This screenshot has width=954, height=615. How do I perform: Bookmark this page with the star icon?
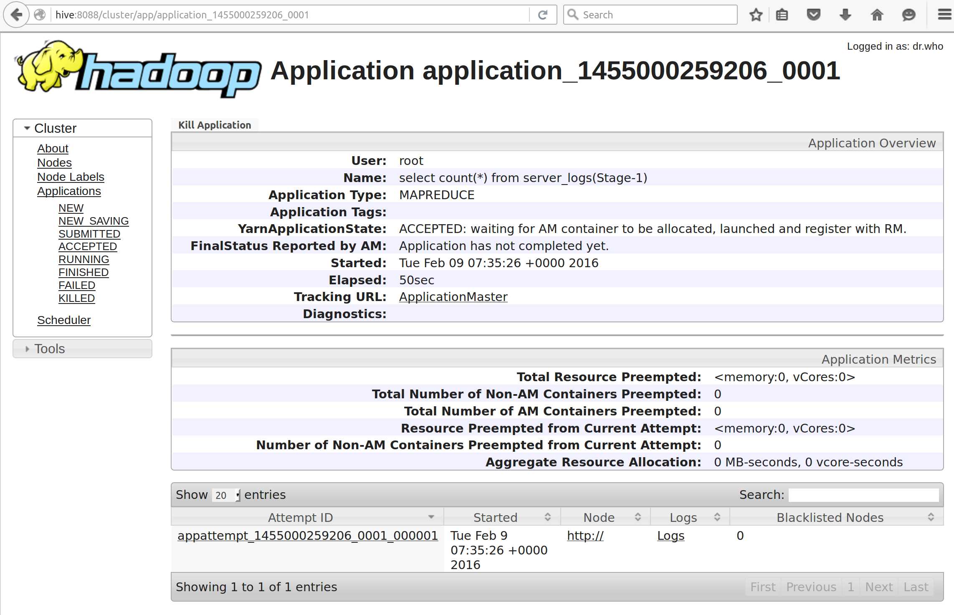coord(755,15)
